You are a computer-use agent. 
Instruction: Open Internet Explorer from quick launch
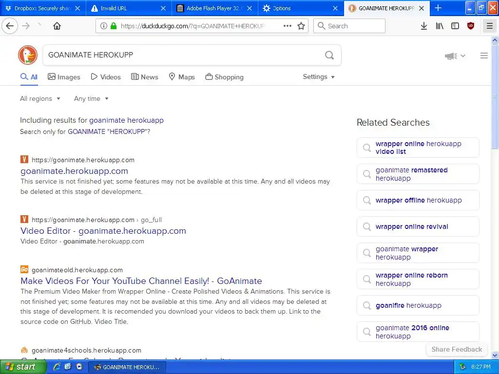(57, 367)
